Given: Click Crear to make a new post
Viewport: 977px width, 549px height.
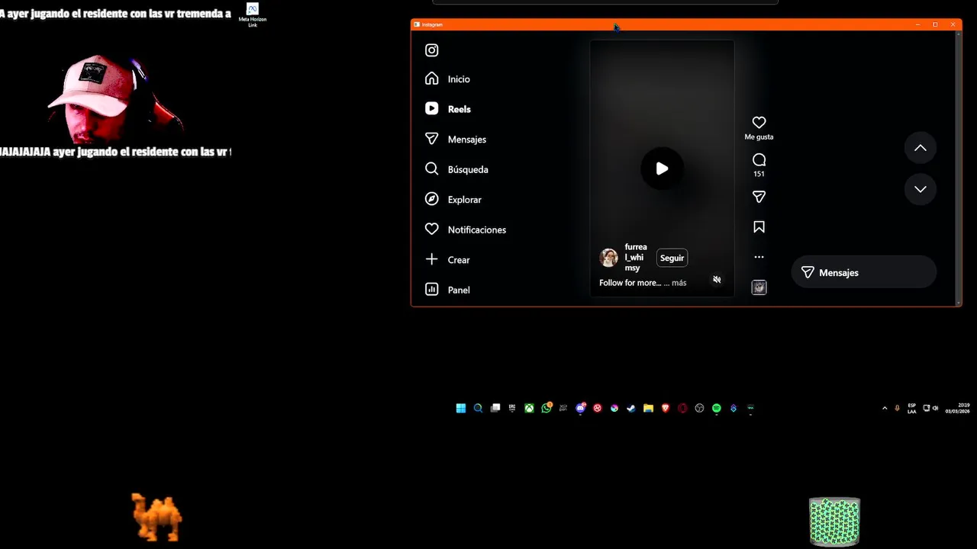Looking at the screenshot, I should point(447,260).
